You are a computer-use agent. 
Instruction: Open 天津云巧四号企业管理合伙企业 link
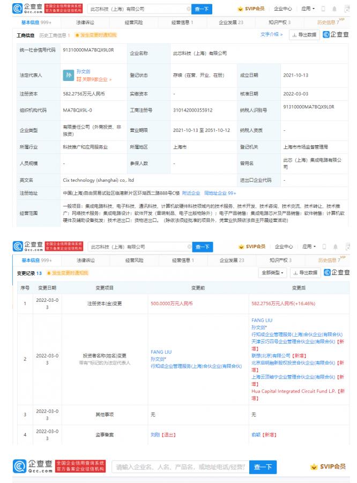[293, 341]
